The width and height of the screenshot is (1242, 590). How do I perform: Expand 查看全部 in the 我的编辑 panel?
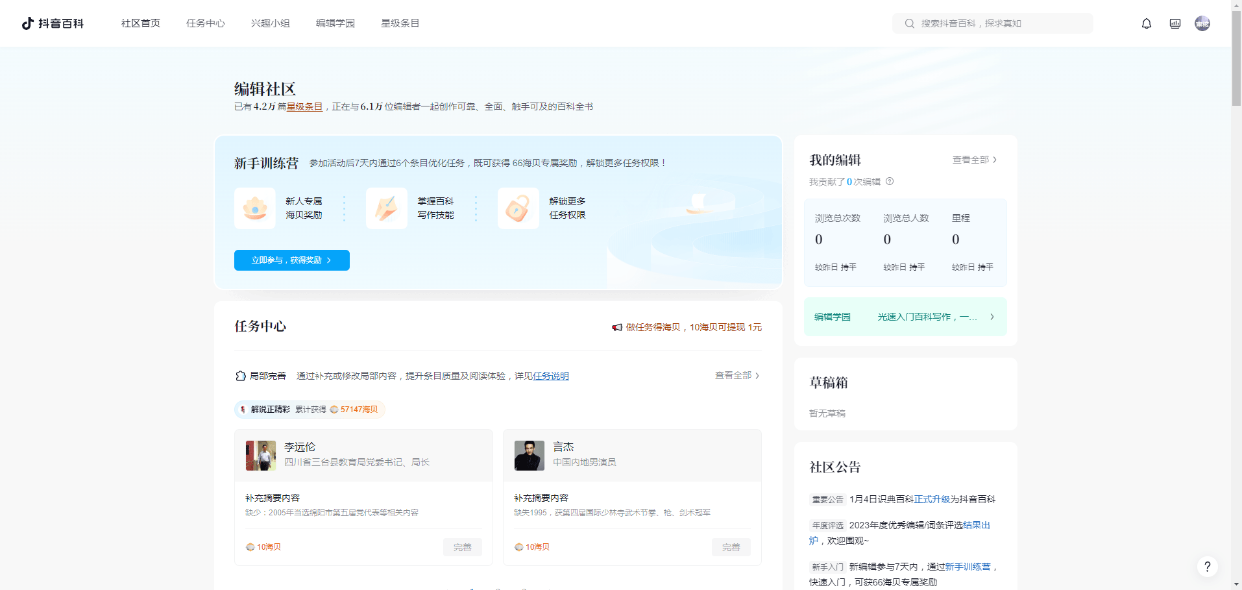(973, 159)
